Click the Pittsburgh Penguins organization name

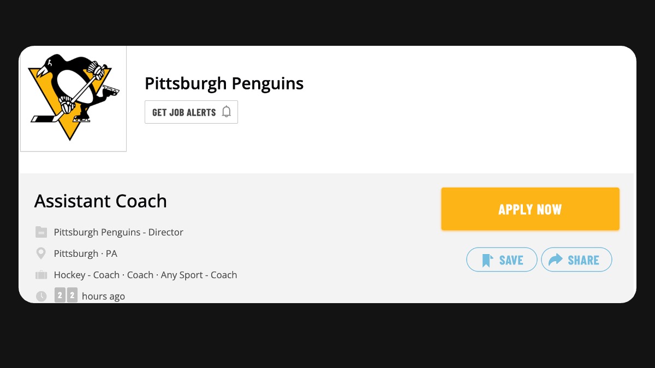pyautogui.click(x=224, y=83)
